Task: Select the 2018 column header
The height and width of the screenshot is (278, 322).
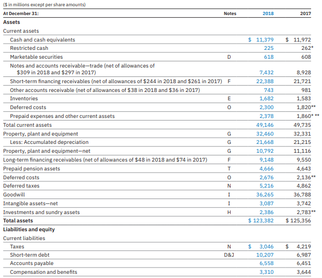Action: coord(268,14)
